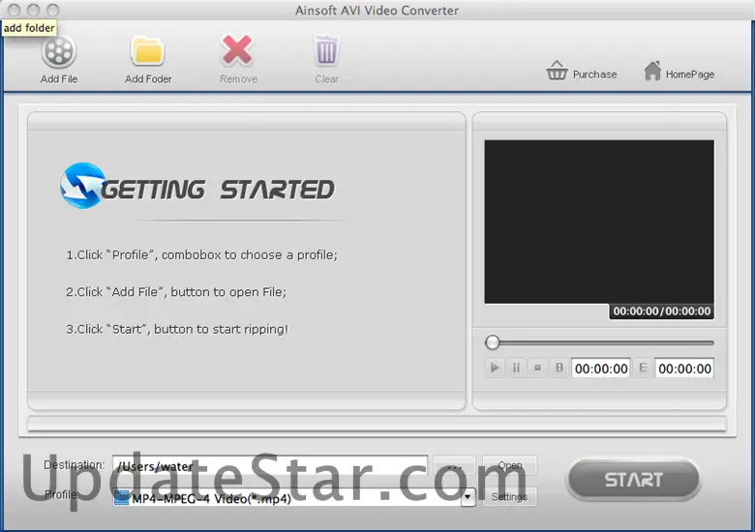The image size is (755, 532).
Task: Set end point with E button
Action: 643,368
